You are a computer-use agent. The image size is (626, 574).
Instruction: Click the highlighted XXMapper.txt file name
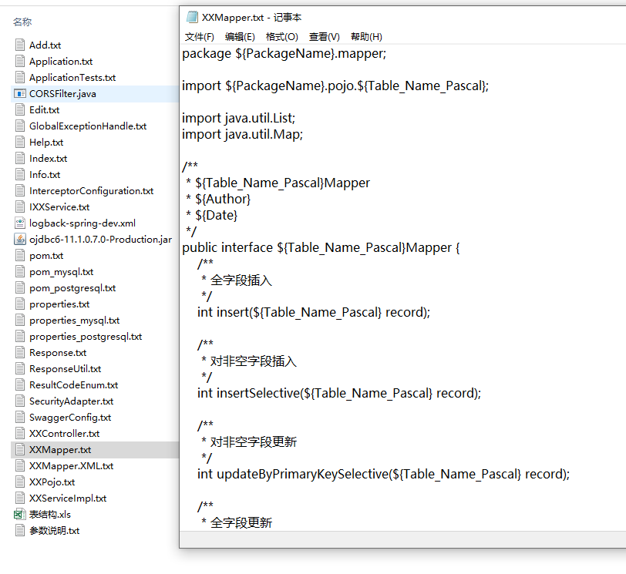point(60,449)
